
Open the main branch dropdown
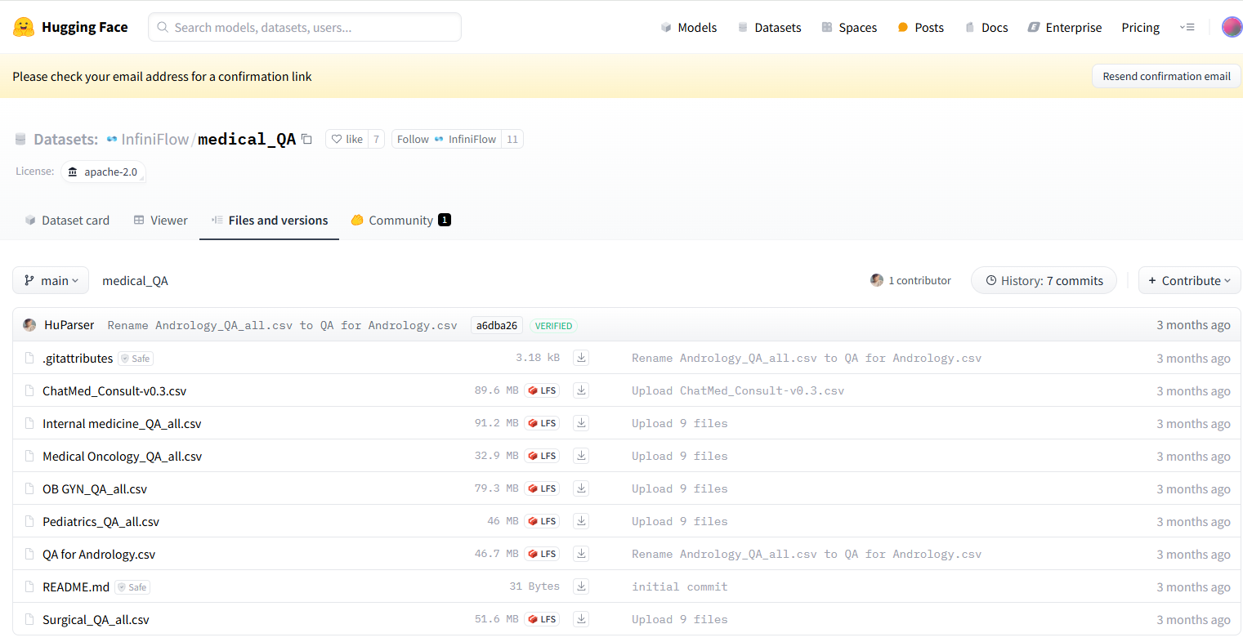pyautogui.click(x=51, y=280)
